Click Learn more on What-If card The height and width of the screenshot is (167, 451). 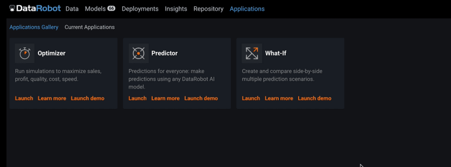[x=279, y=98]
